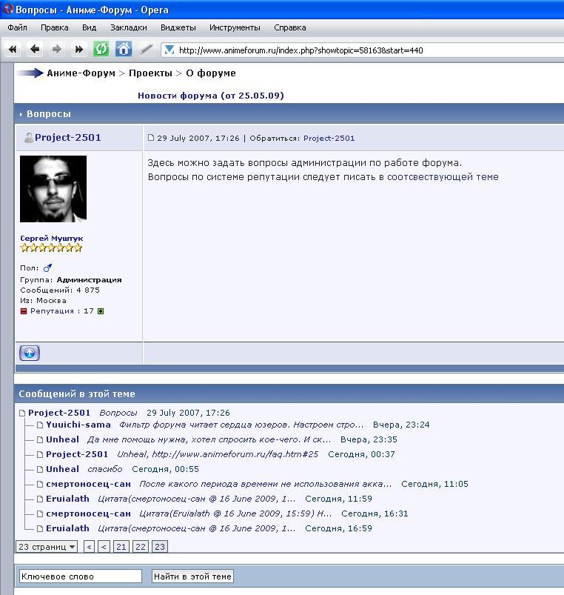Go to the previous page with <
Viewport: 564px width, 595px height.
[x=104, y=547]
